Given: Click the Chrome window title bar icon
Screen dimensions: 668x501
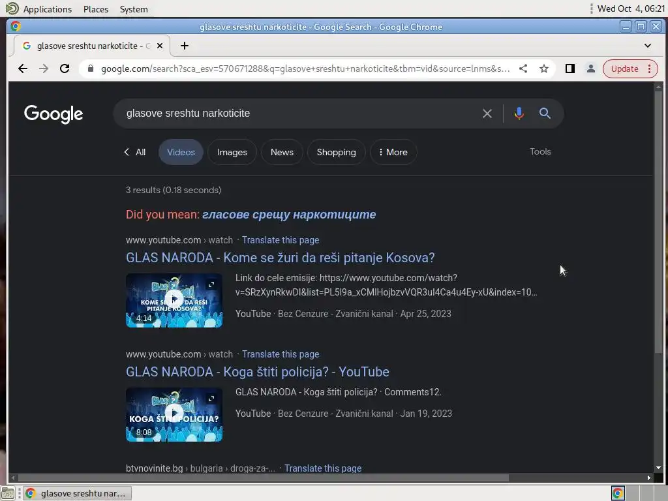Looking at the screenshot, I should click(16, 26).
